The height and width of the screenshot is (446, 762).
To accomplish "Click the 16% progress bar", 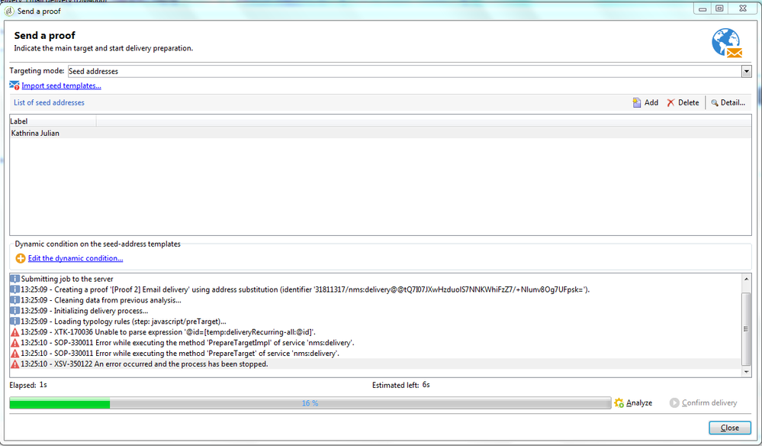I will coord(310,403).
